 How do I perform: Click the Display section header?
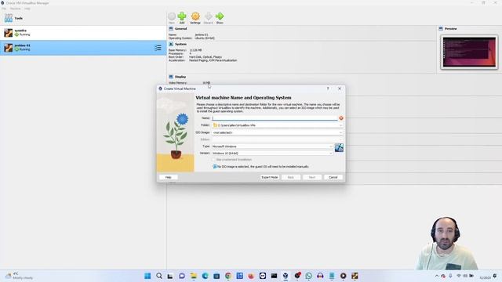point(180,77)
